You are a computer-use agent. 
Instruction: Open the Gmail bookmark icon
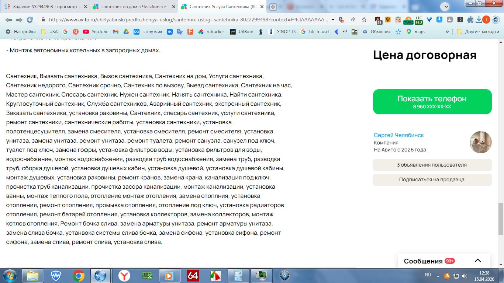[x=115, y=32]
